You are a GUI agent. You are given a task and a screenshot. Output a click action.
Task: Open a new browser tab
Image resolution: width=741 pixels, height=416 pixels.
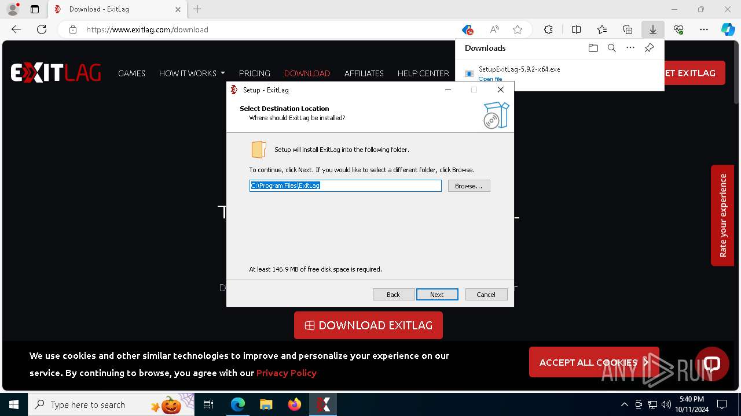197,9
